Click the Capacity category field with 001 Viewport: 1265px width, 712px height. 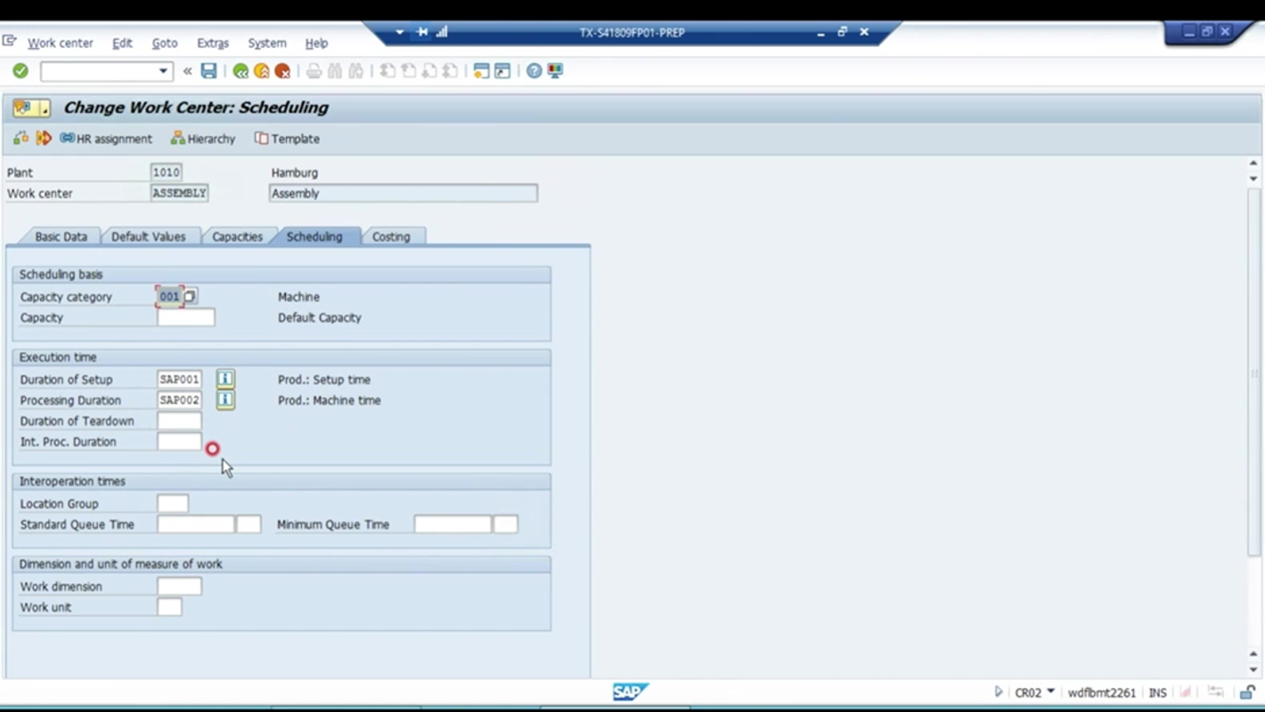(x=169, y=296)
